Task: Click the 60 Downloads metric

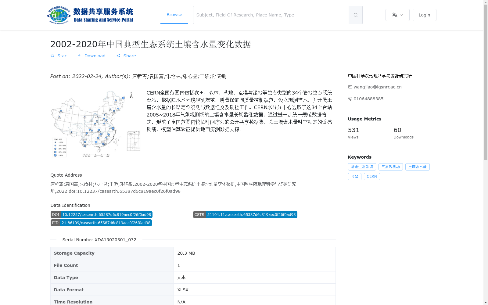Action: pos(404,133)
